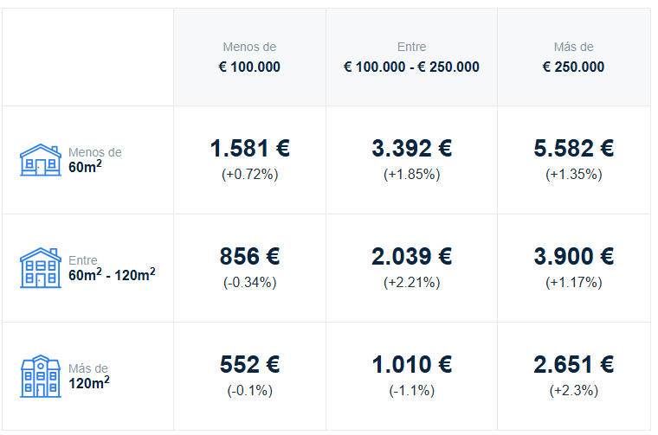Open the 1.581 € price cell
Image resolution: width=658 pixels, height=435 pixels.
pos(249,160)
